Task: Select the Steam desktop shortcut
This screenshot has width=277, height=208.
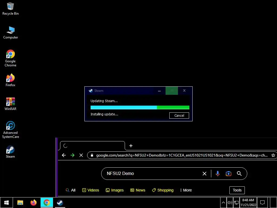Action: click(11, 152)
